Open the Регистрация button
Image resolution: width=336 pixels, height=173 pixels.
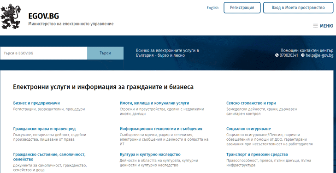(x=242, y=8)
